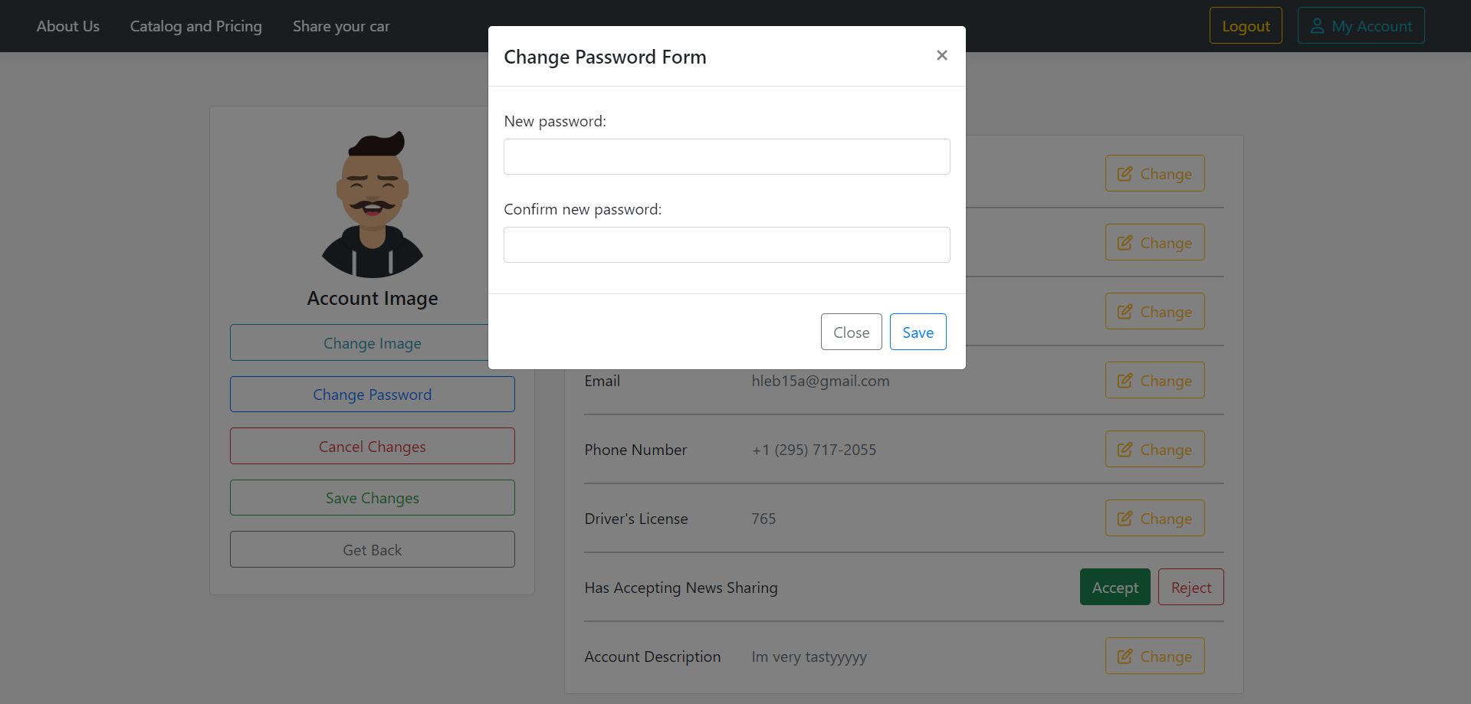Click the user icon in My Account
Viewport: 1471px width, 704px height.
1317,26
